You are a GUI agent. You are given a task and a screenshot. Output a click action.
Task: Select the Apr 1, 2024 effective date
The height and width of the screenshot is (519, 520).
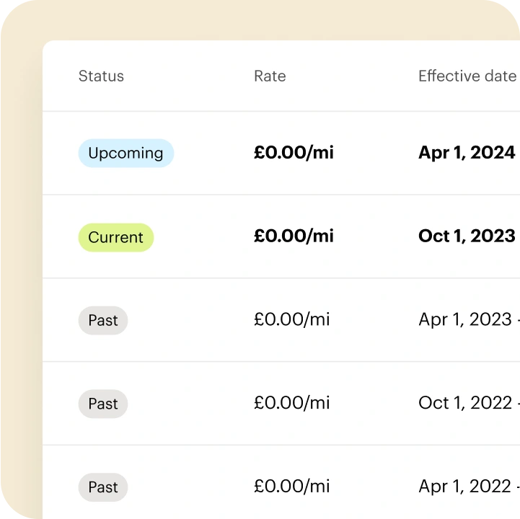(467, 153)
